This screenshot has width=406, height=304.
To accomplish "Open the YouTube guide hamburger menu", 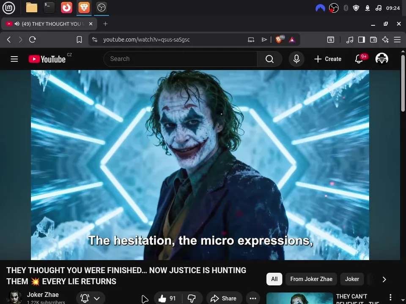I will tap(14, 59).
